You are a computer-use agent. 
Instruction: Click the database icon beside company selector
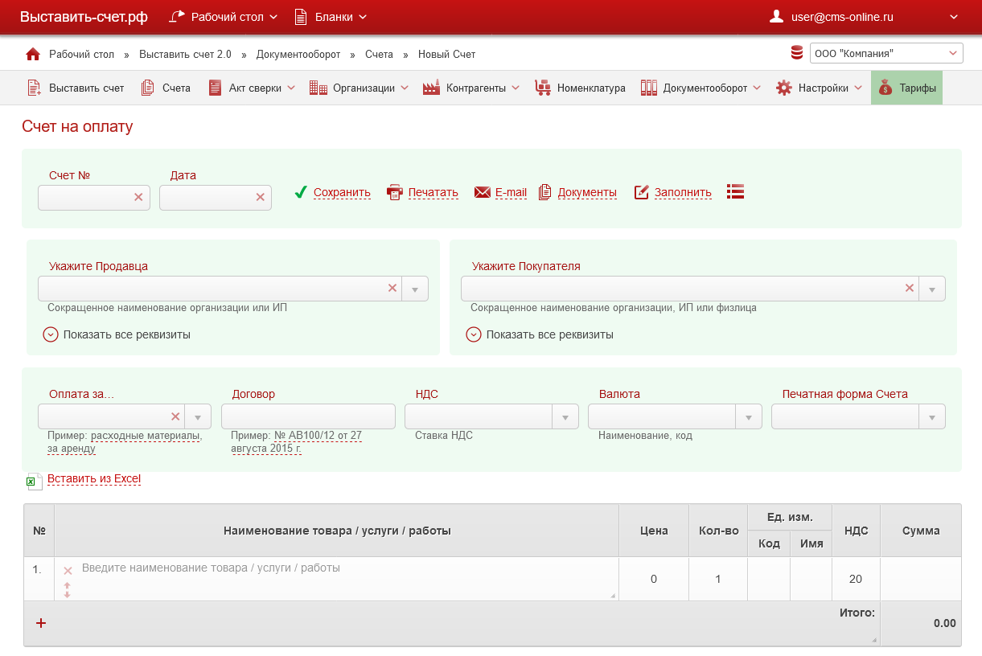[x=797, y=53]
